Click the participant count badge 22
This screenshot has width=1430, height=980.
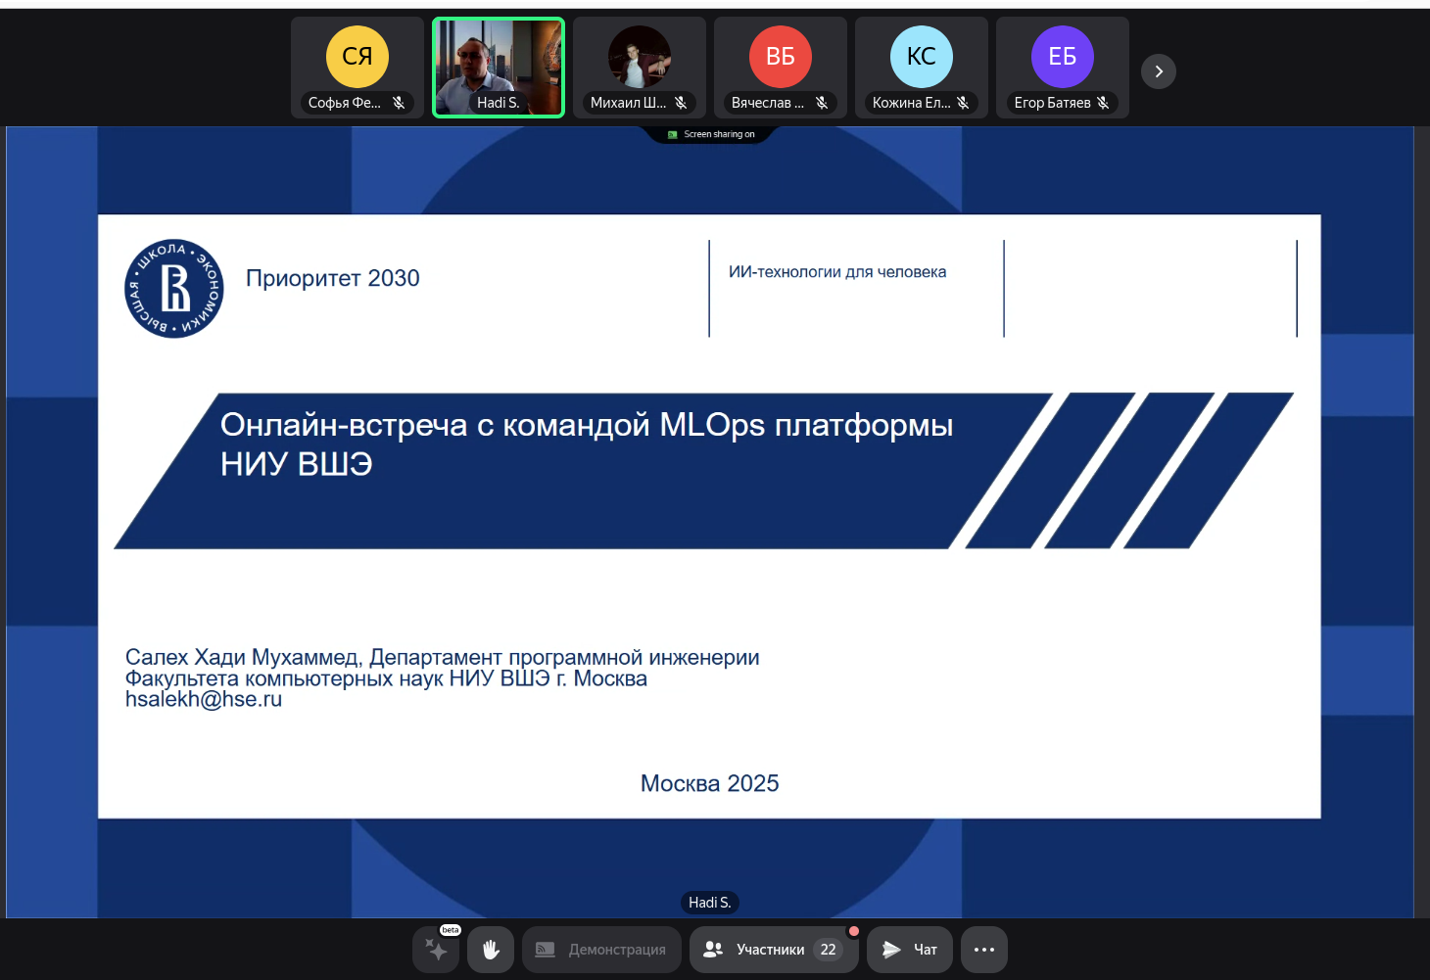pos(829,950)
